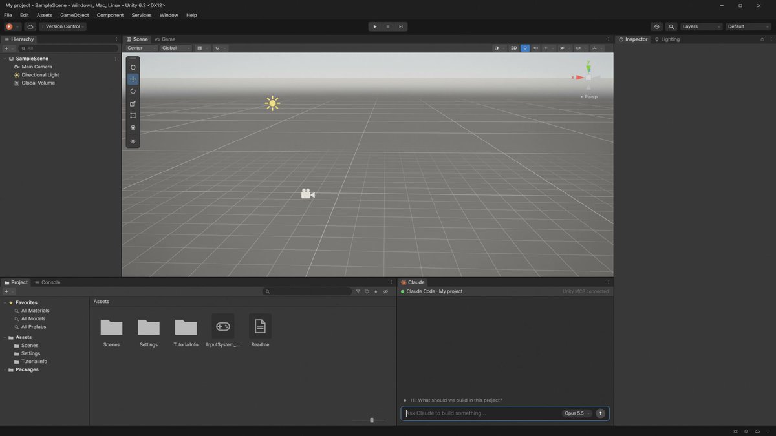This screenshot has width=776, height=436.
Task: Switch to the Console tab
Action: point(47,282)
